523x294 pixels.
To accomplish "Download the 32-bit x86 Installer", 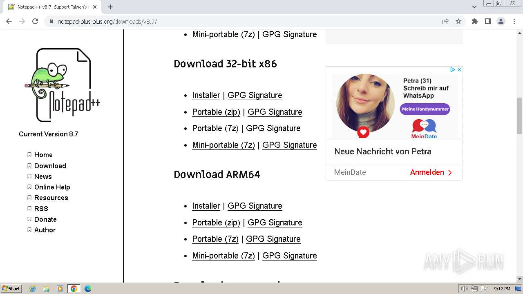I will (206, 95).
